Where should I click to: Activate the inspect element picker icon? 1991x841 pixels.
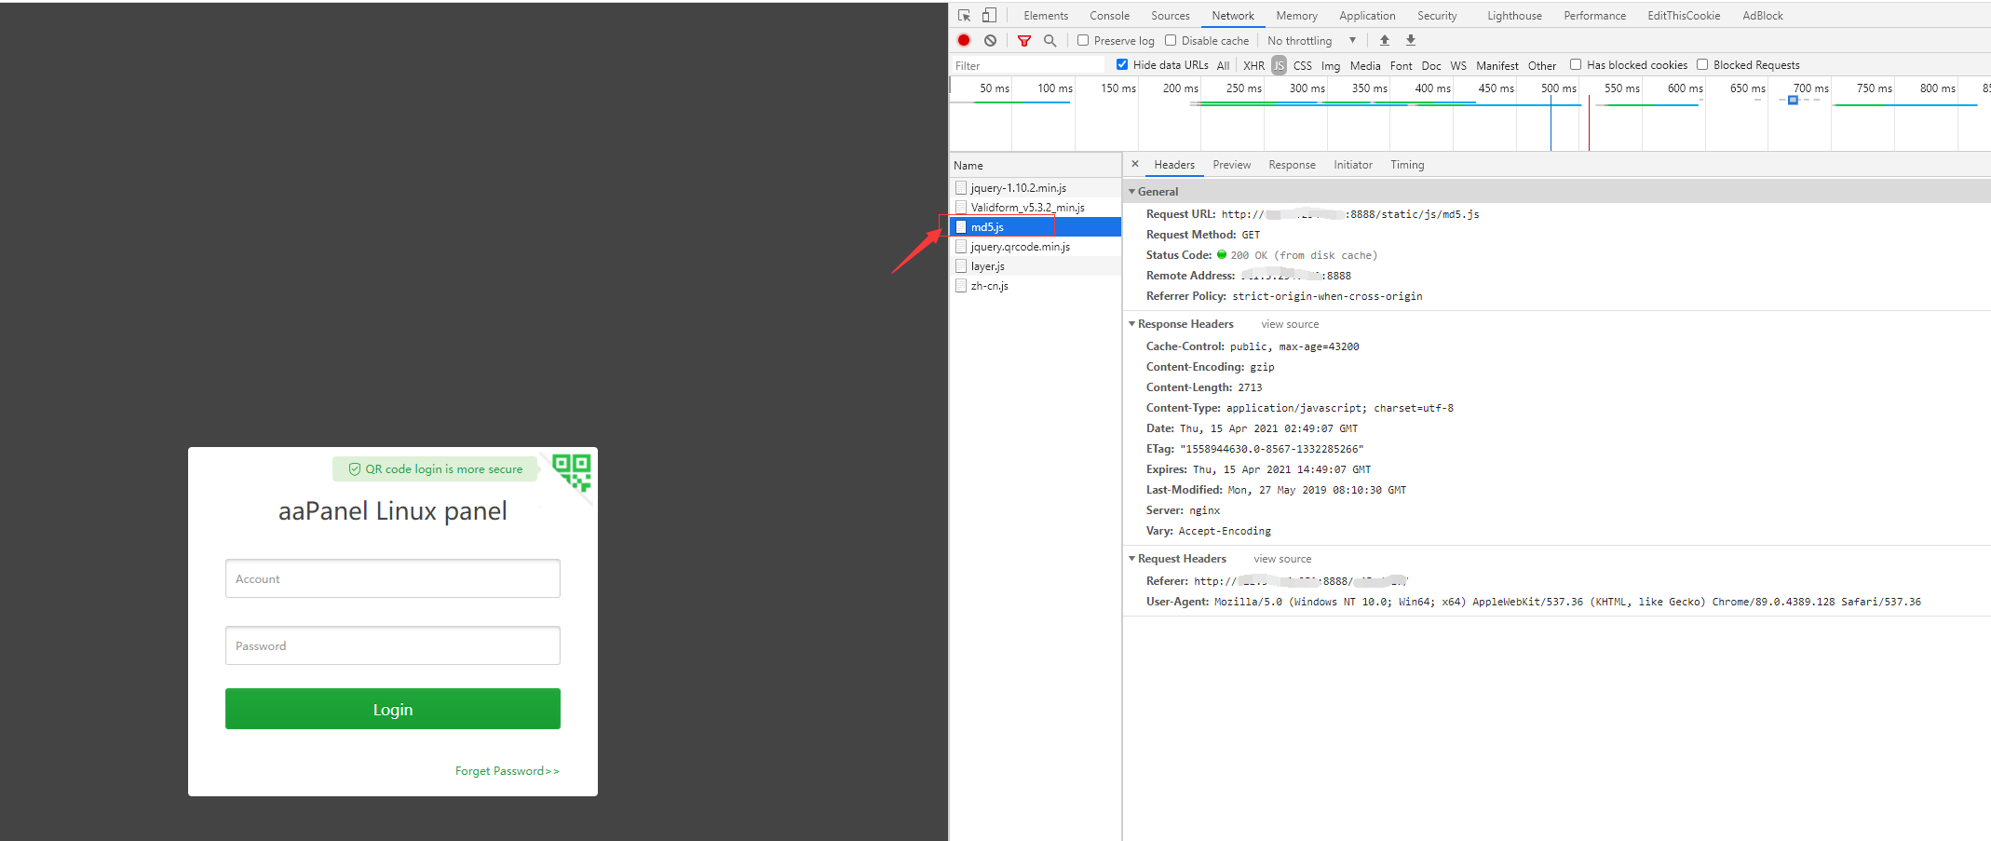(965, 16)
